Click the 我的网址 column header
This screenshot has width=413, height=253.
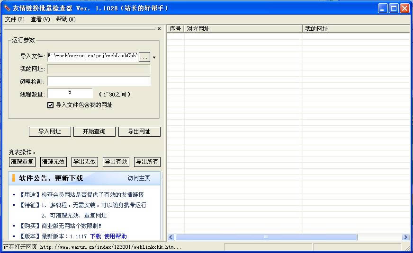click(x=356, y=29)
